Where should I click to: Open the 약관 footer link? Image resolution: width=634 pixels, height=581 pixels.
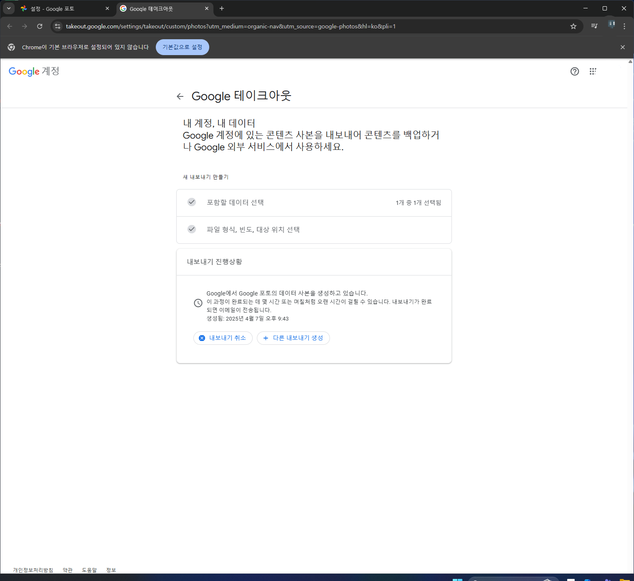pos(68,570)
